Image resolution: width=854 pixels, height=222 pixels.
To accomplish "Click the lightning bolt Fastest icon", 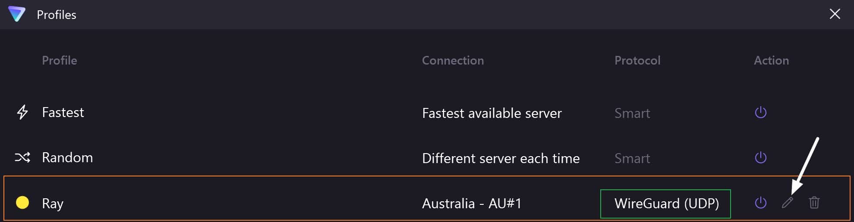I will point(22,112).
